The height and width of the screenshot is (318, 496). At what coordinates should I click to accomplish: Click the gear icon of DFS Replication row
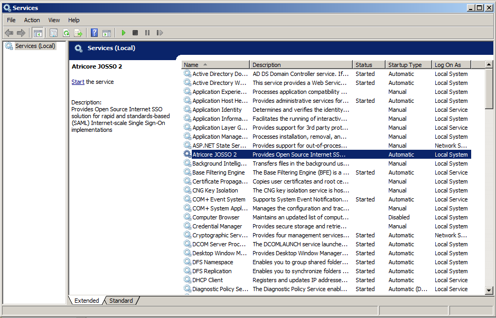coord(188,271)
